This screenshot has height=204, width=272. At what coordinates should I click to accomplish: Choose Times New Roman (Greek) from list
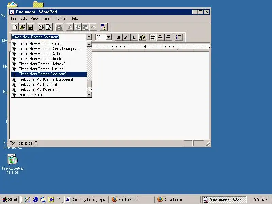pos(49,59)
